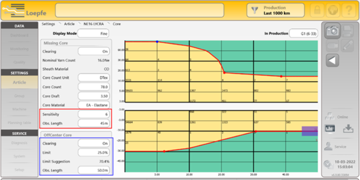Open the Display Mode Fine dropdown

[x=93, y=33]
